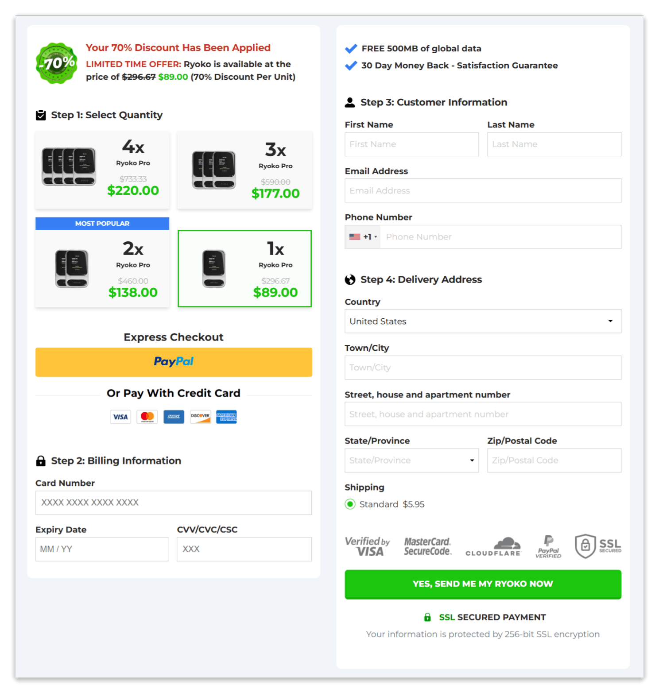Click the 70% discount badge icon
This screenshot has width=659, height=693.
pyautogui.click(x=56, y=63)
